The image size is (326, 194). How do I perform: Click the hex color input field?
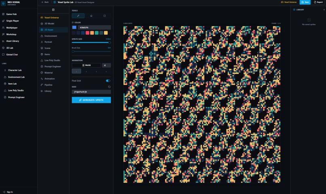[94, 27]
